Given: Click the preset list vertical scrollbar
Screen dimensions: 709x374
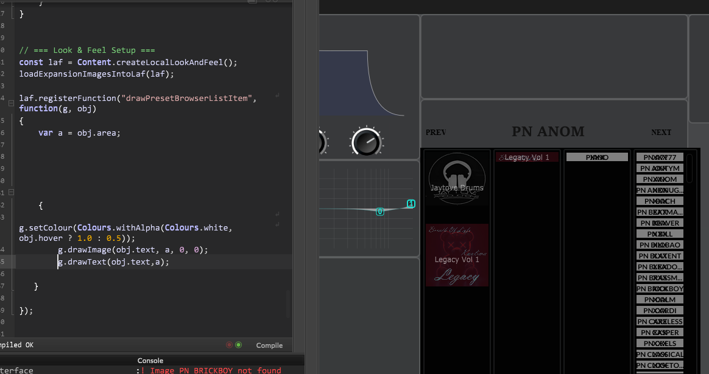Looking at the screenshot, I should [x=690, y=168].
